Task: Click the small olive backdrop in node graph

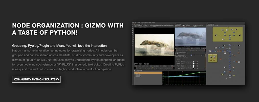Action: [x=212, y=58]
